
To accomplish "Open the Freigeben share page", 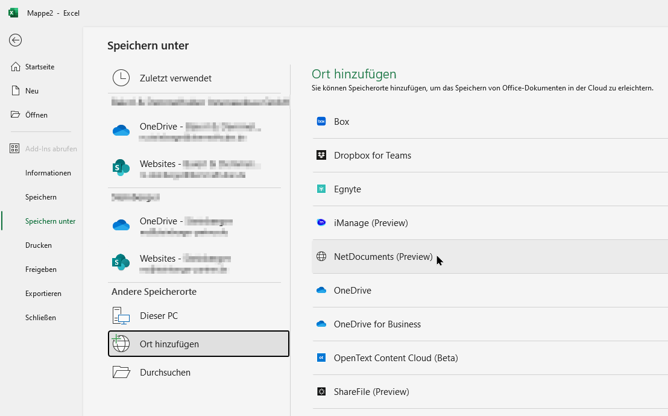I will [41, 269].
